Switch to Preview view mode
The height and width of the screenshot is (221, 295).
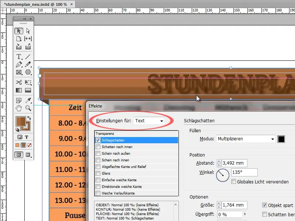click(28, 155)
